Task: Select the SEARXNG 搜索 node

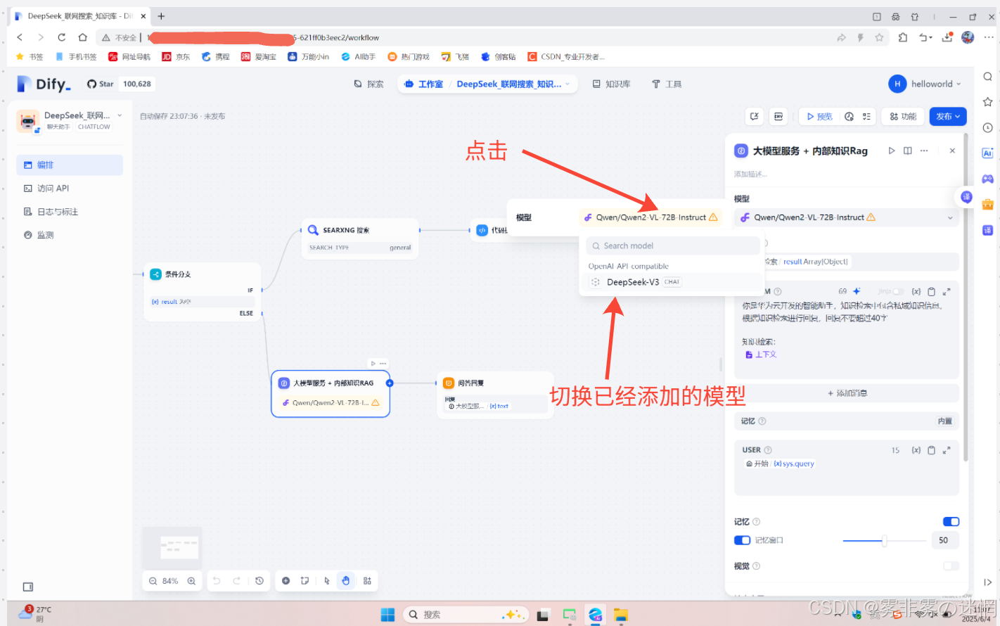Action: (360, 238)
